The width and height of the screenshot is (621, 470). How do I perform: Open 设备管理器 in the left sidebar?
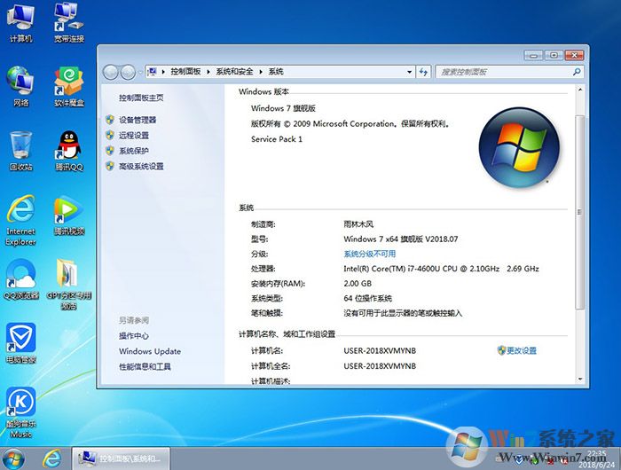[x=137, y=120]
